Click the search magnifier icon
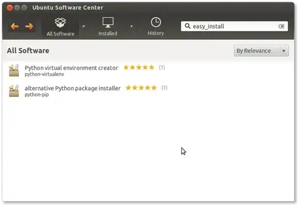 (x=188, y=26)
